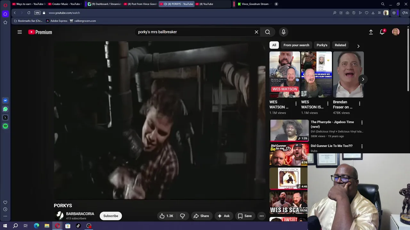410x230 pixels.
Task: Subscribe to BARBARACORIA channel
Action: point(111,216)
